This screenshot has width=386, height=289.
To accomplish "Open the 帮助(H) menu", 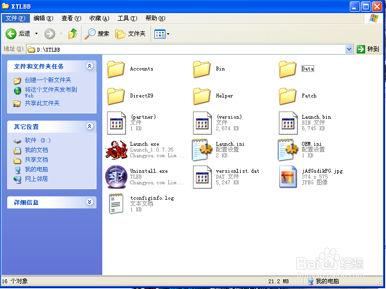I will click(x=155, y=18).
